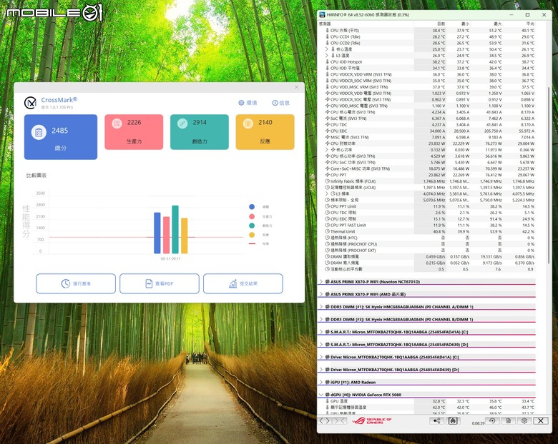Expand DDR5 DIMM [#1] SK Hynix group
558x444 pixels.
[321, 306]
